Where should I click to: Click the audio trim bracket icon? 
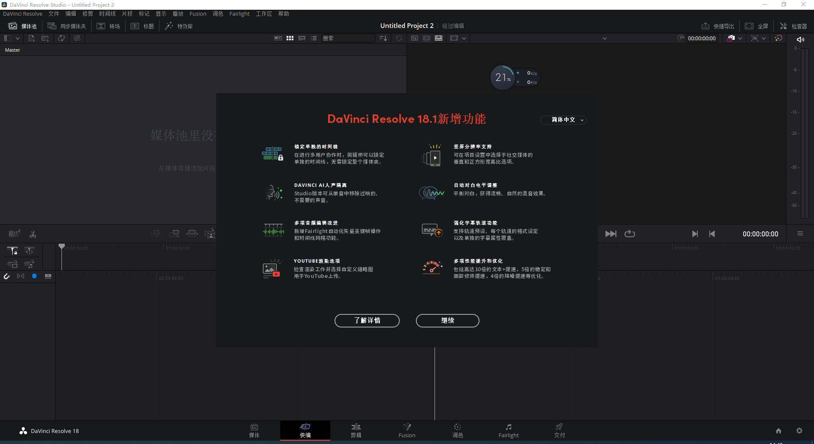tap(20, 276)
